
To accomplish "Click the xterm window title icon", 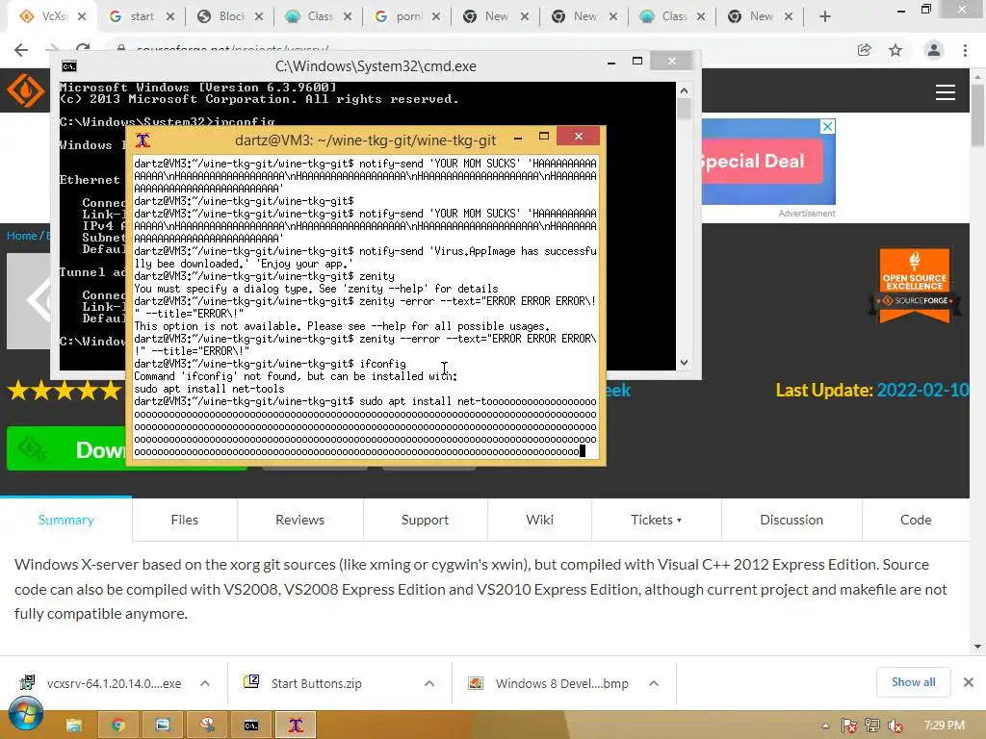I will [143, 140].
